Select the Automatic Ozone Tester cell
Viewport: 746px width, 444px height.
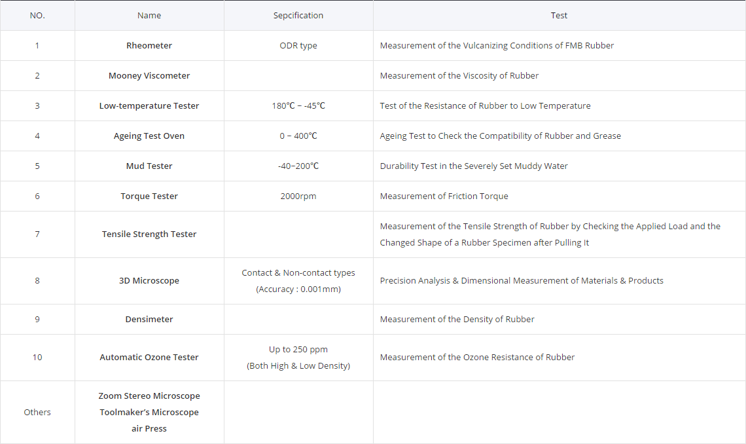click(149, 358)
